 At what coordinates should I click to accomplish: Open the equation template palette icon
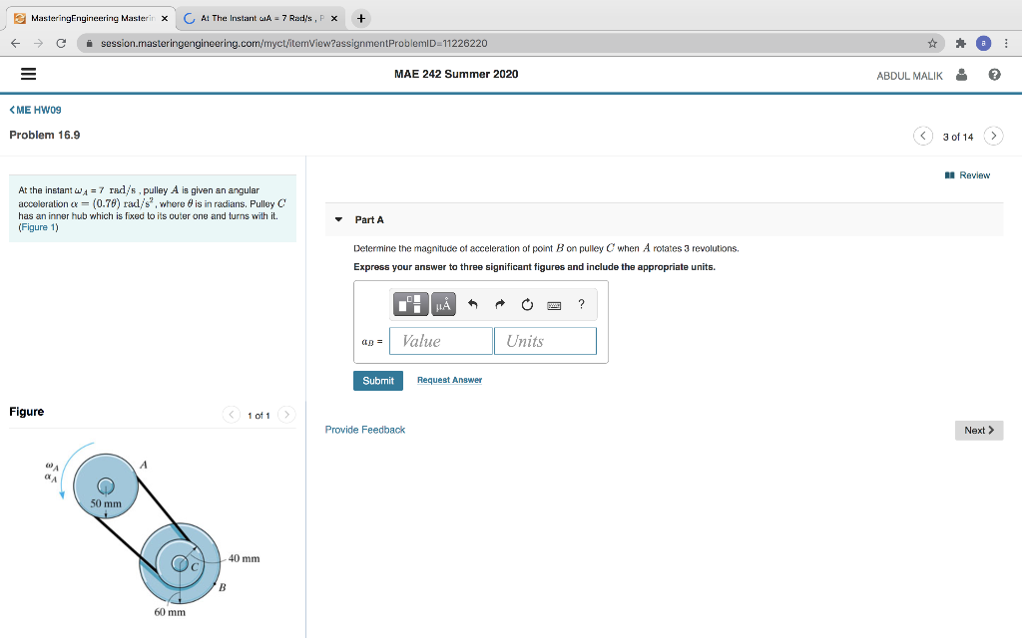point(410,304)
